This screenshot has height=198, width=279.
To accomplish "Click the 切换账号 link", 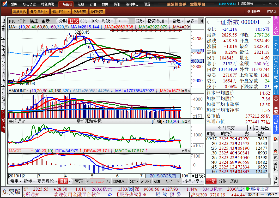I will (x=247, y=4).
